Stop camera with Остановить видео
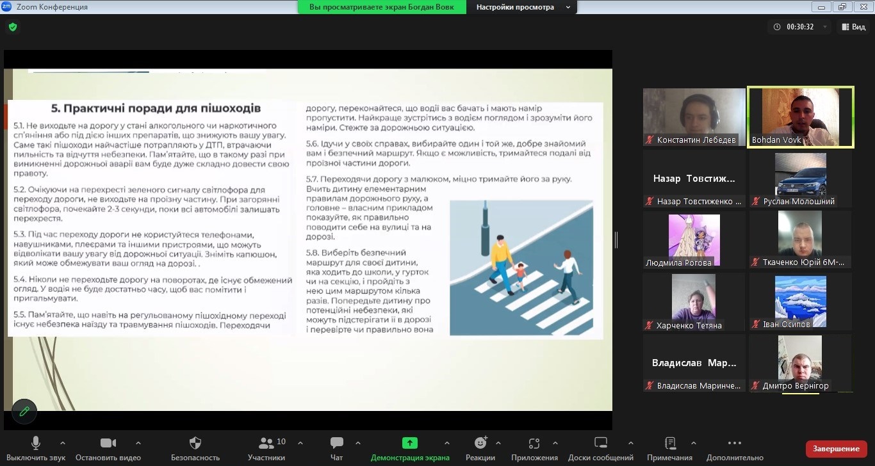The width and height of the screenshot is (875, 466). [x=108, y=448]
